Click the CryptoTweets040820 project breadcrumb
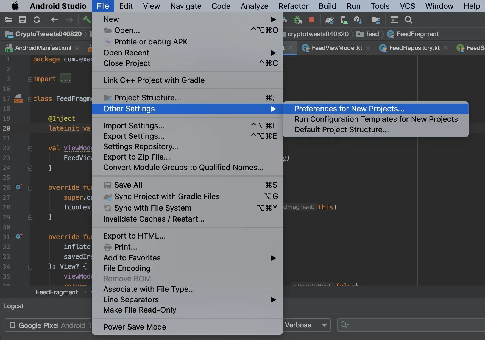The image size is (485, 340). [44, 34]
